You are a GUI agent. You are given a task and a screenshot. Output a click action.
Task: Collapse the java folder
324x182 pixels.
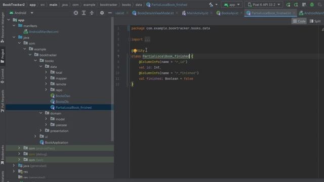pyautogui.click(x=14, y=37)
